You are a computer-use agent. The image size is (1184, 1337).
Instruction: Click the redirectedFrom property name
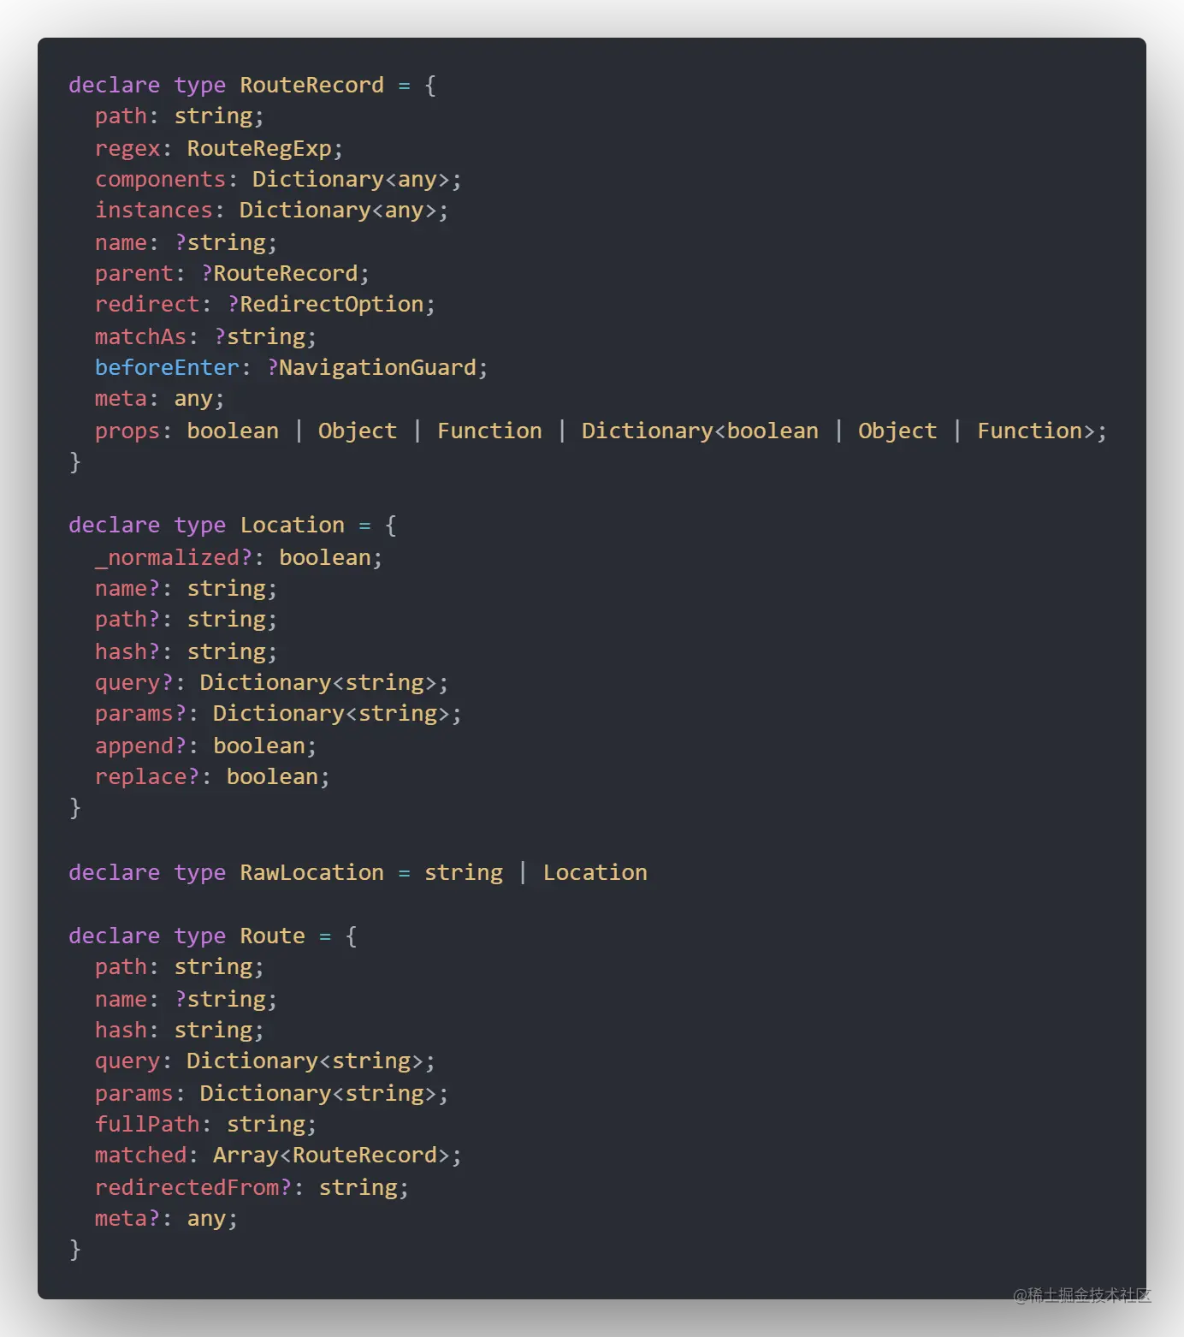pos(186,1188)
